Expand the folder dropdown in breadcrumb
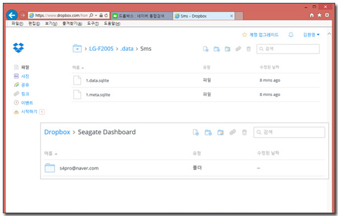The width and height of the screenshot is (338, 216). (x=77, y=49)
